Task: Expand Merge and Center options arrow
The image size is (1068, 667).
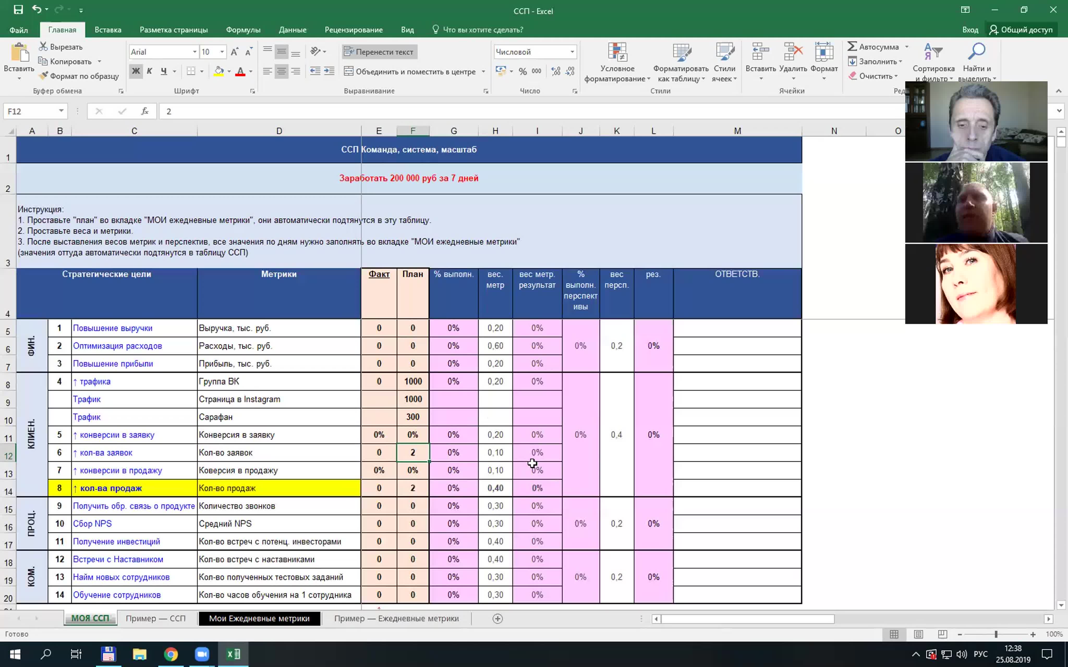Action: (483, 71)
